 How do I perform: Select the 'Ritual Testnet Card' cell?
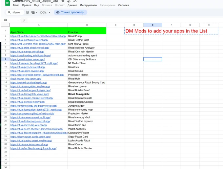coord(87,40)
